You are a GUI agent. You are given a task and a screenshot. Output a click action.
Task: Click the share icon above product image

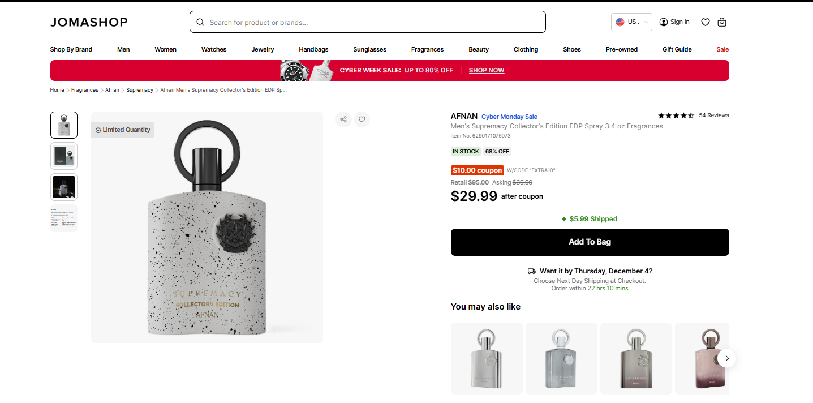click(343, 119)
